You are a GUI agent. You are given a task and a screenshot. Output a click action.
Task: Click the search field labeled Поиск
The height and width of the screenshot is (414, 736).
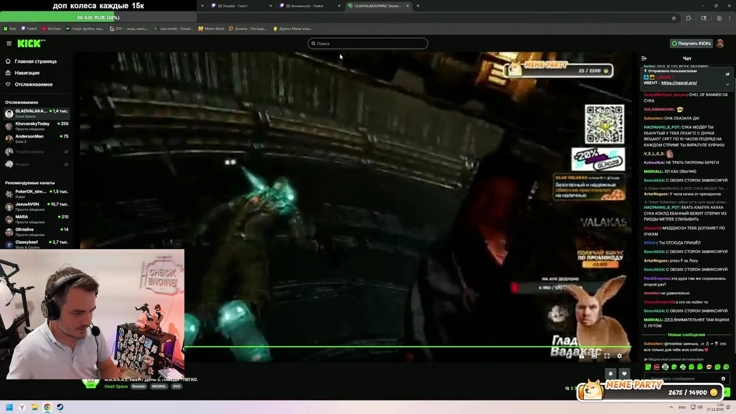tap(368, 43)
